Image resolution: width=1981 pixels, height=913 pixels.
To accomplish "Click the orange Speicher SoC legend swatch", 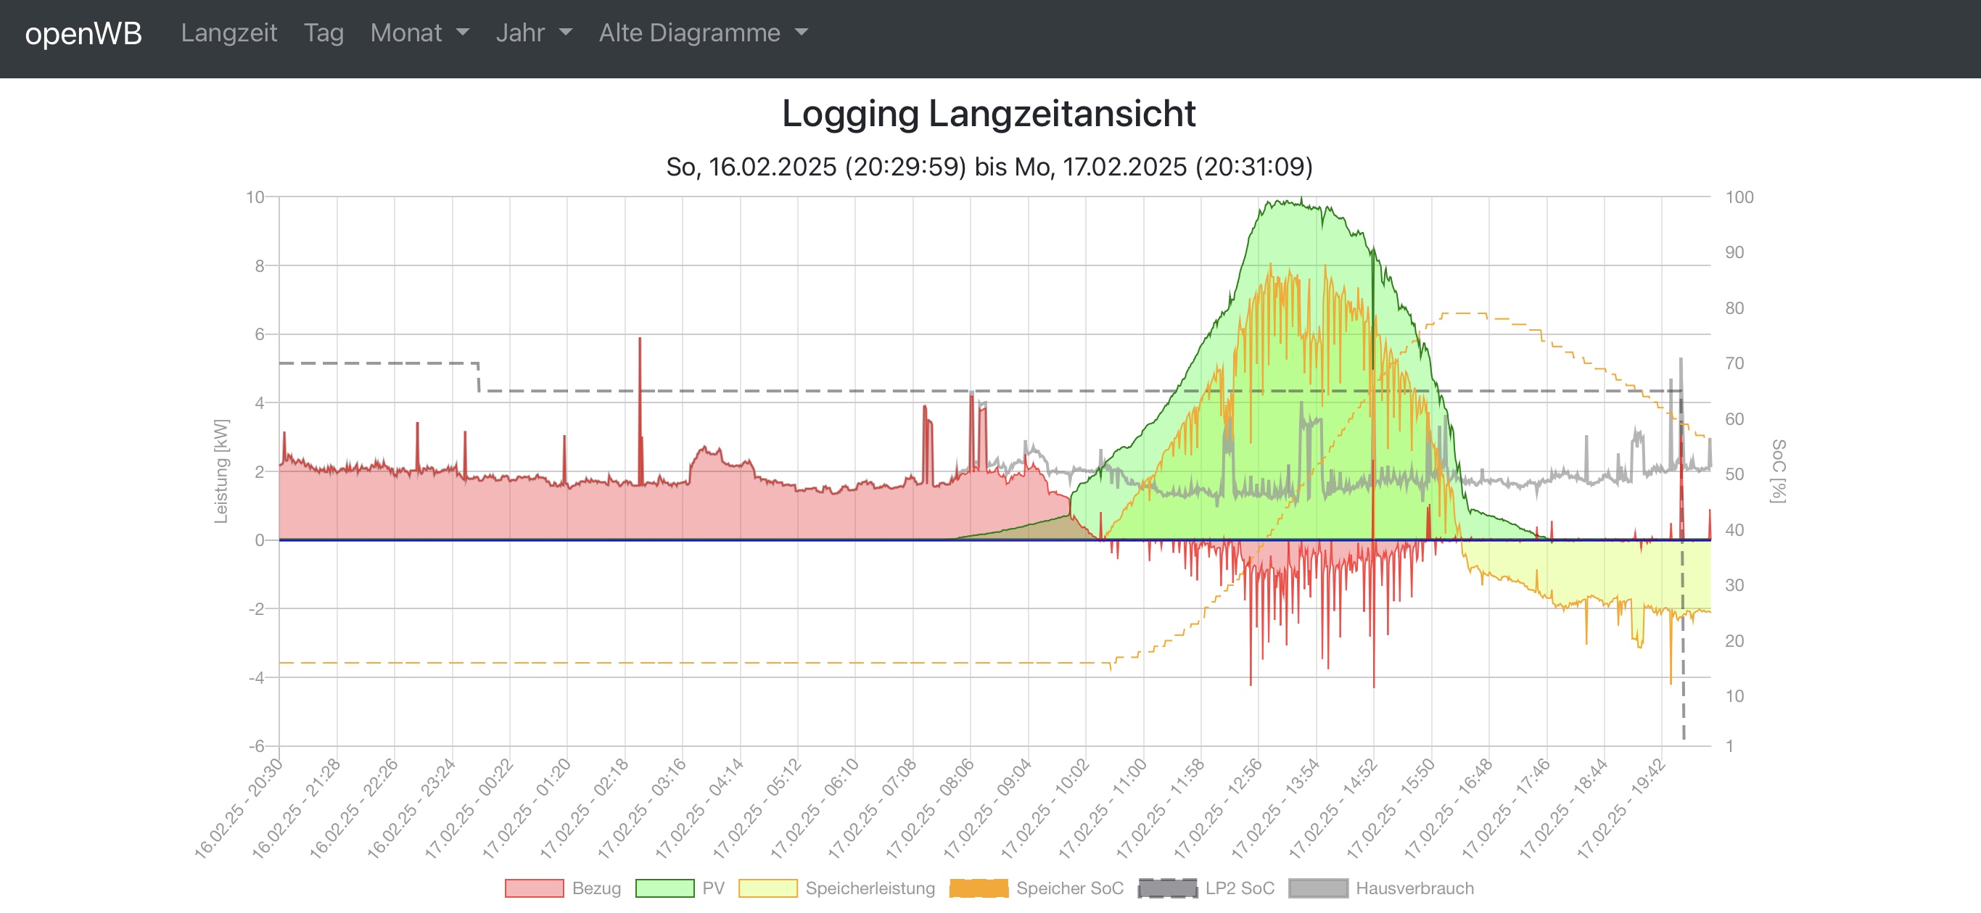I will point(979,888).
